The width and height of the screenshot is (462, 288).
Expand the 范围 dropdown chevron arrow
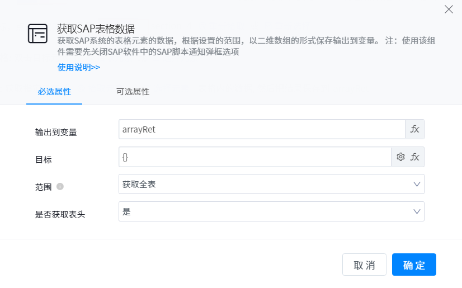coord(417,184)
